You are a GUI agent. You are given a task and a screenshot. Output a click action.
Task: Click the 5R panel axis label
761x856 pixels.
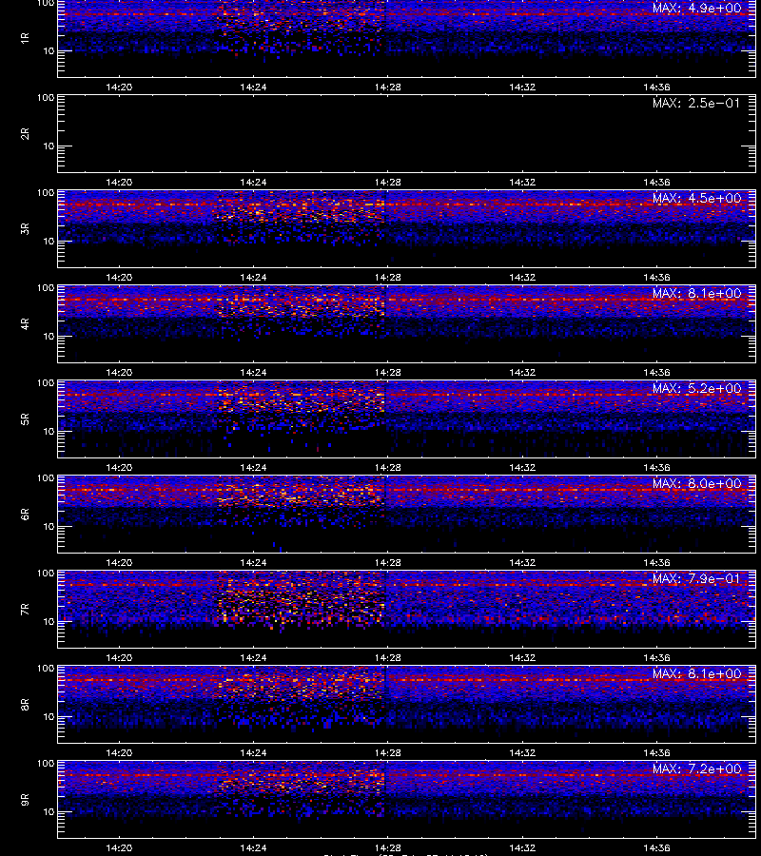coord(25,418)
